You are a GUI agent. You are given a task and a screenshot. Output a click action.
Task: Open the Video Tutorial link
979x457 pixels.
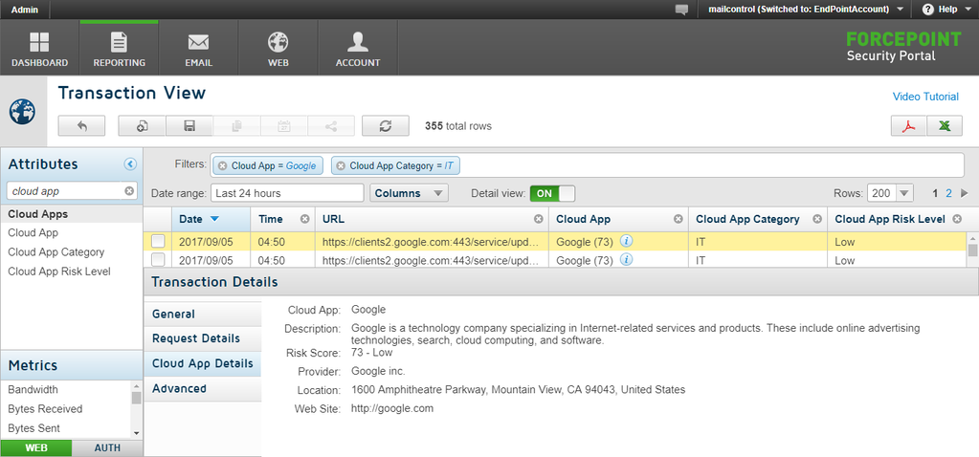[925, 97]
